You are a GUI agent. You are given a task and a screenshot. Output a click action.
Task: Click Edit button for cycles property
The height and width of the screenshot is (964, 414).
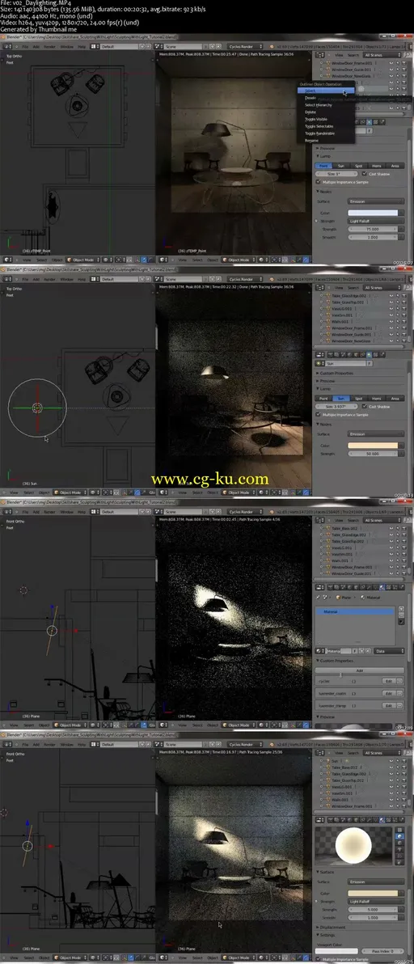(388, 681)
